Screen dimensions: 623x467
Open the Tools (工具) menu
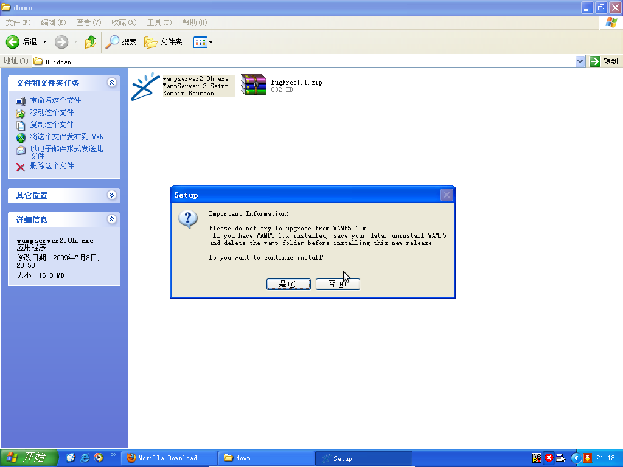coord(159,22)
